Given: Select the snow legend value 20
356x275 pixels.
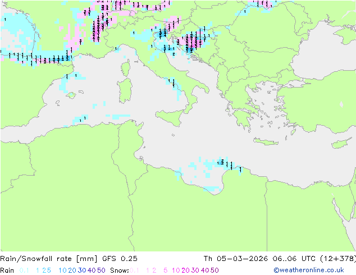Looking at the screenshot, I should [x=185, y=271].
